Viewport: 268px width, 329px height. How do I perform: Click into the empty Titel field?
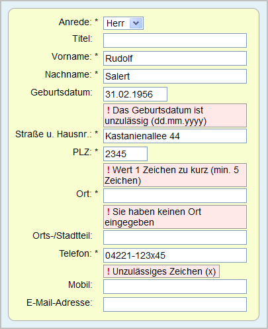coord(175,40)
